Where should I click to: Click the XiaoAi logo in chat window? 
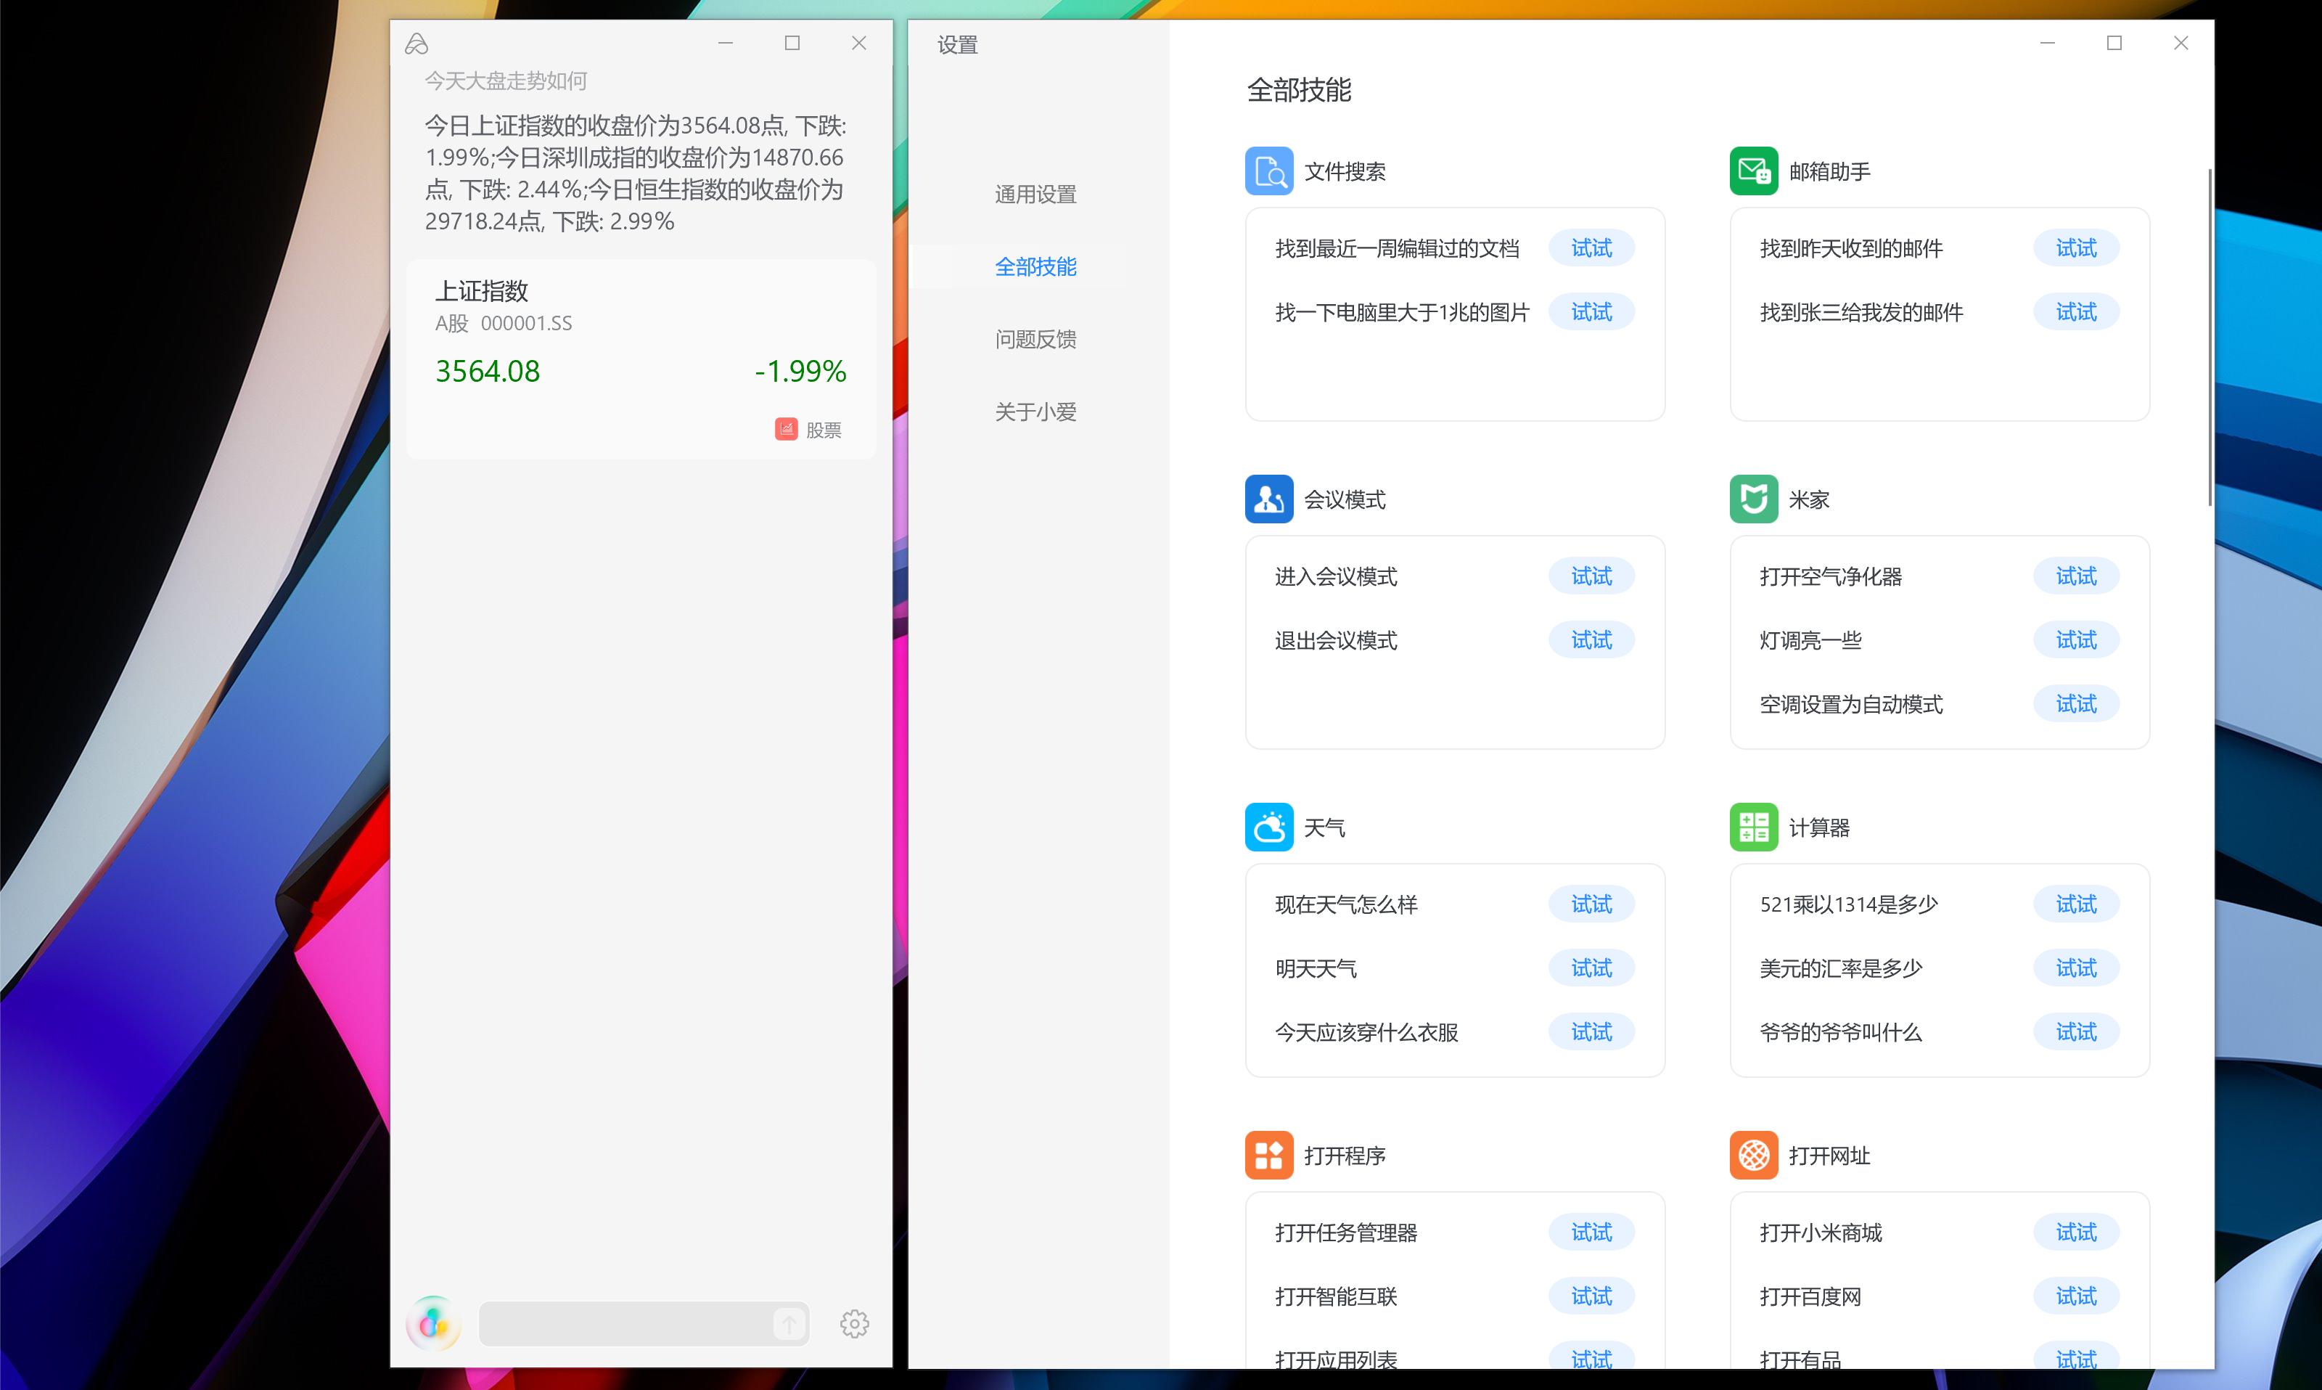click(417, 43)
